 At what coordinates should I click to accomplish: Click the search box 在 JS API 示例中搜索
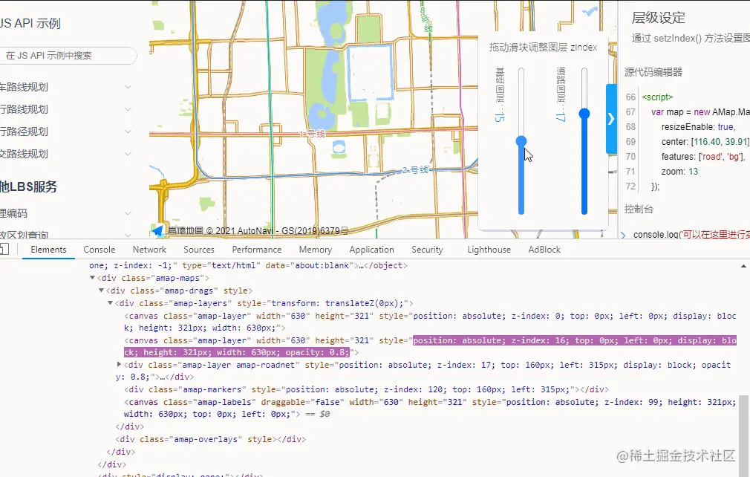point(67,56)
